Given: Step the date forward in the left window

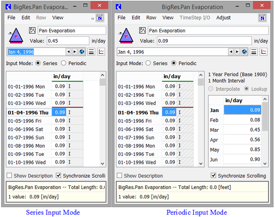Looking at the screenshot, I should click(x=74, y=52).
